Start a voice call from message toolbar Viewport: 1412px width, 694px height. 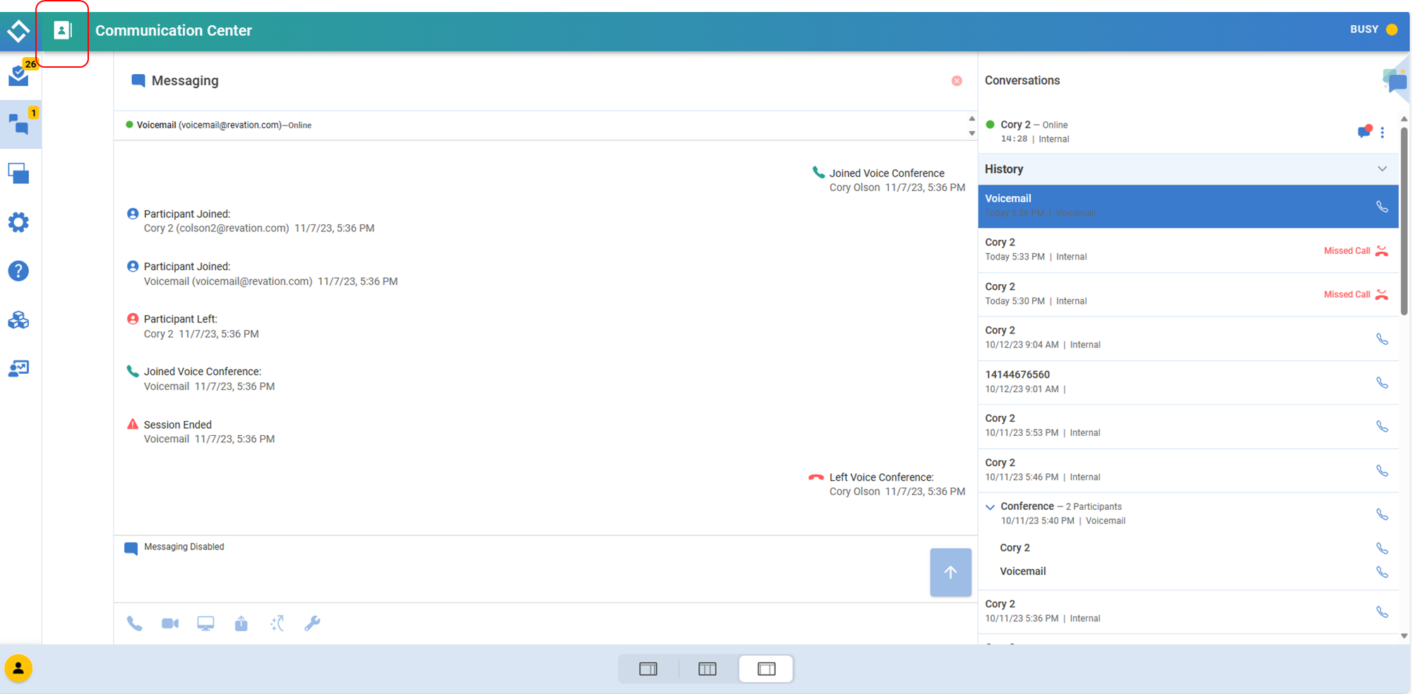pos(134,623)
